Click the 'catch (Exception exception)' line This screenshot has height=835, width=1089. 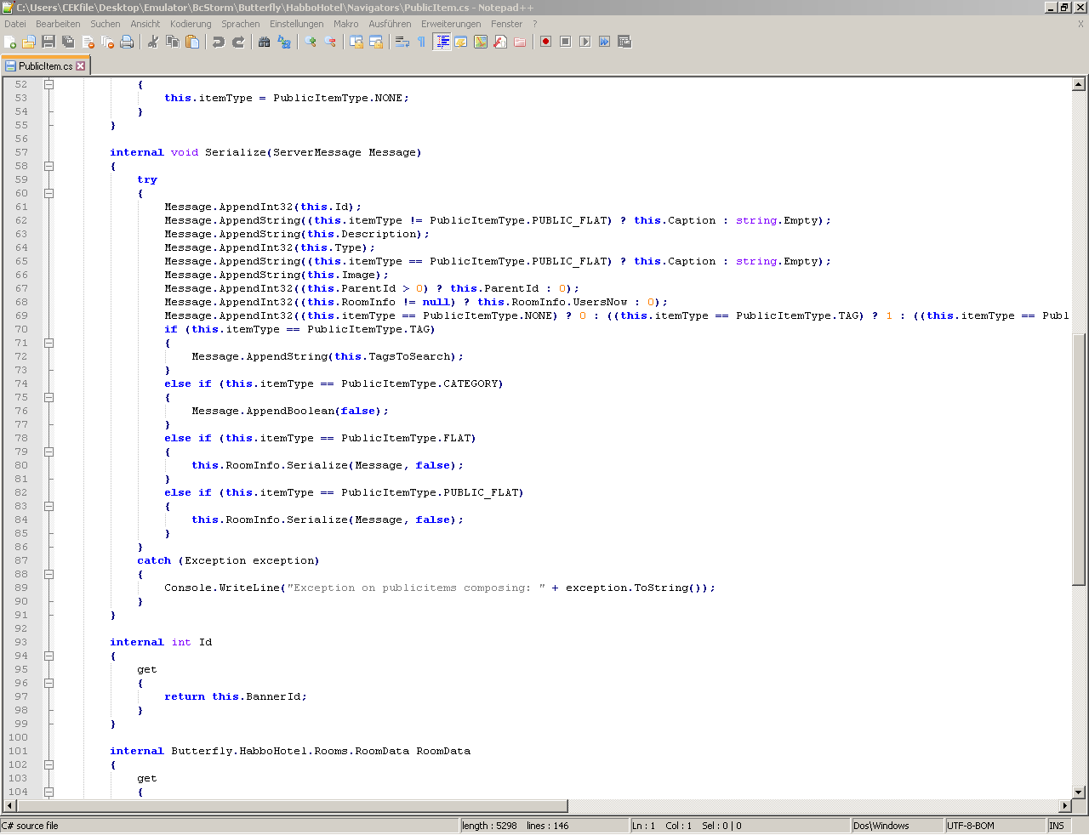229,560
